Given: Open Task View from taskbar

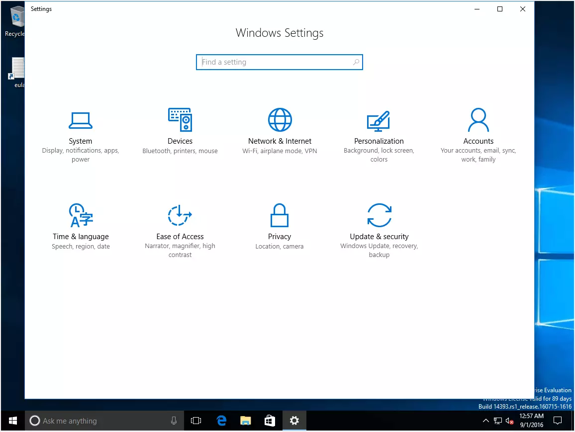Looking at the screenshot, I should click(x=196, y=421).
